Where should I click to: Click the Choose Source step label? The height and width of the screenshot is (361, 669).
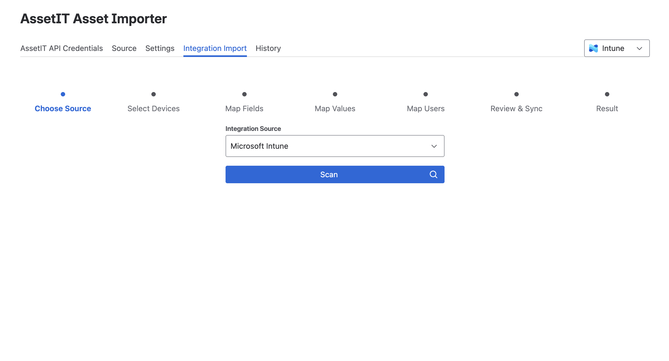coord(63,108)
